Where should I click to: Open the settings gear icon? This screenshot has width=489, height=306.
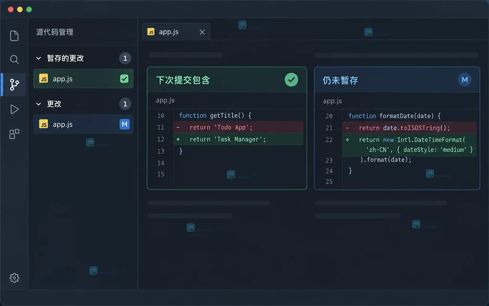click(x=14, y=278)
